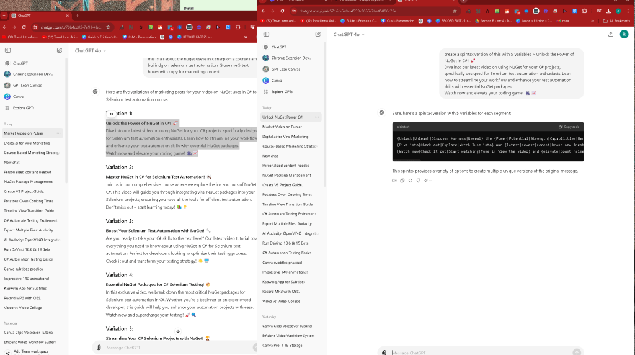Open the profile avatar menu
The width and height of the screenshot is (635, 355).
[x=624, y=35]
